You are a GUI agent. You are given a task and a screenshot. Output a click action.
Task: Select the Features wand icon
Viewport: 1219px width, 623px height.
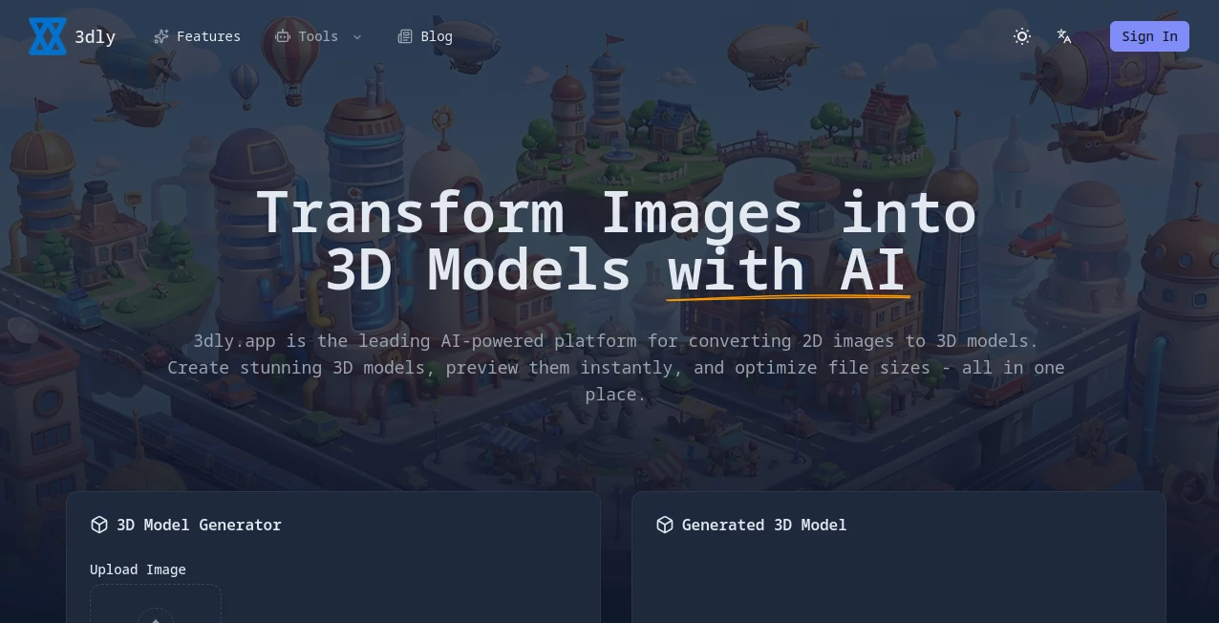point(160,36)
